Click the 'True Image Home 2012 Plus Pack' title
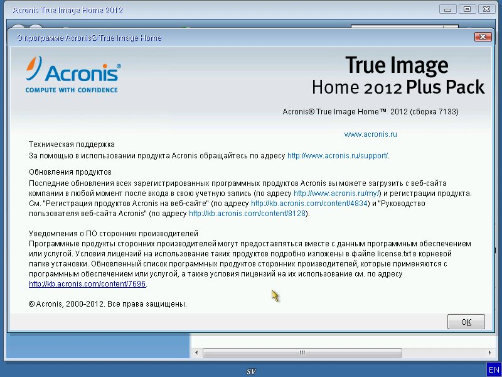This screenshot has height=377, width=502. coord(398,76)
